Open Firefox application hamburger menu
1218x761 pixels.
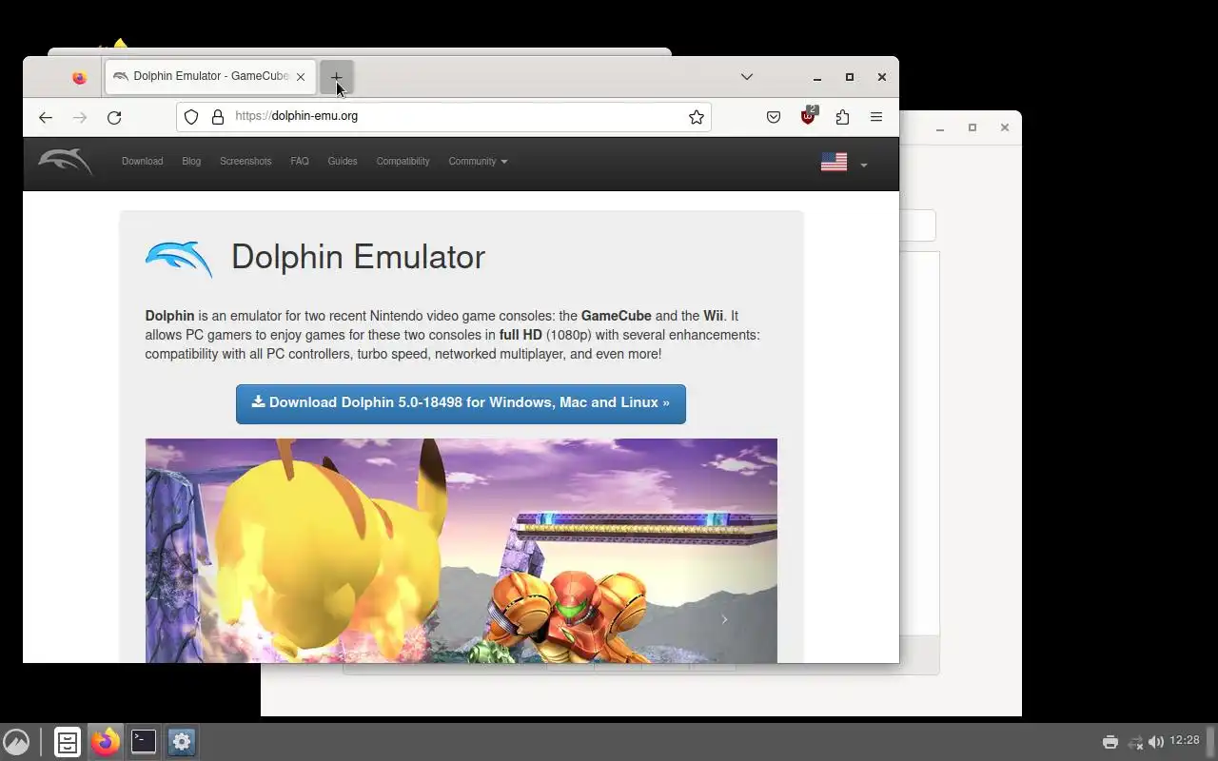pyautogui.click(x=876, y=117)
